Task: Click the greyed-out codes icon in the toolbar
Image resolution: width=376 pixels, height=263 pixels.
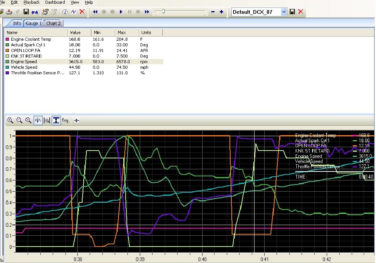Action: point(54,12)
